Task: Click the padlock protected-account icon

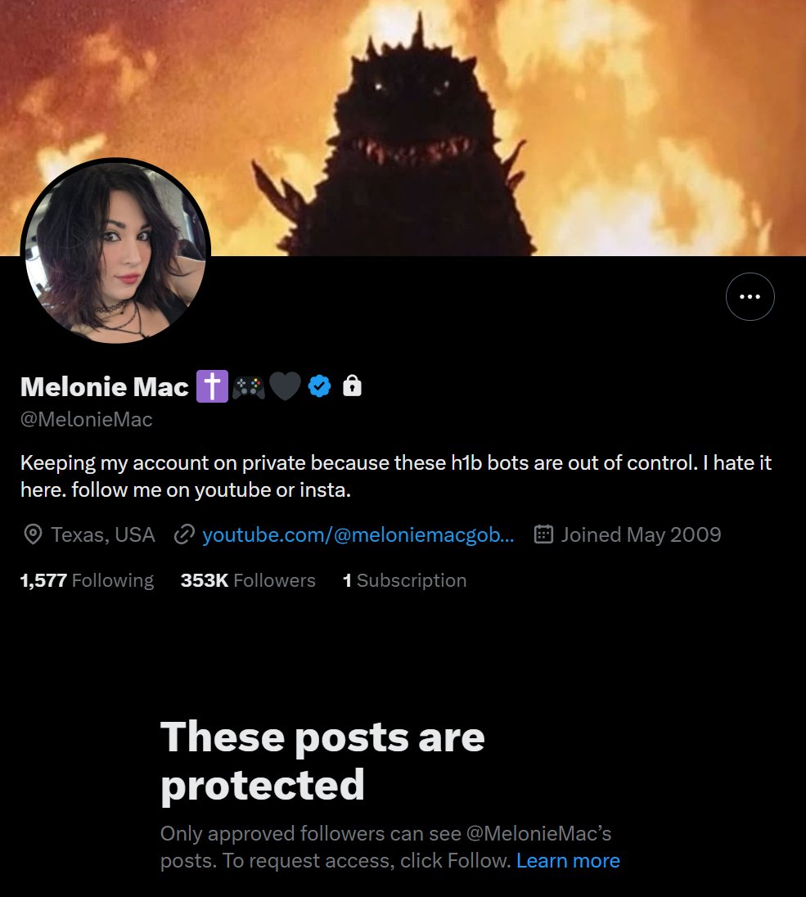Action: (352, 386)
